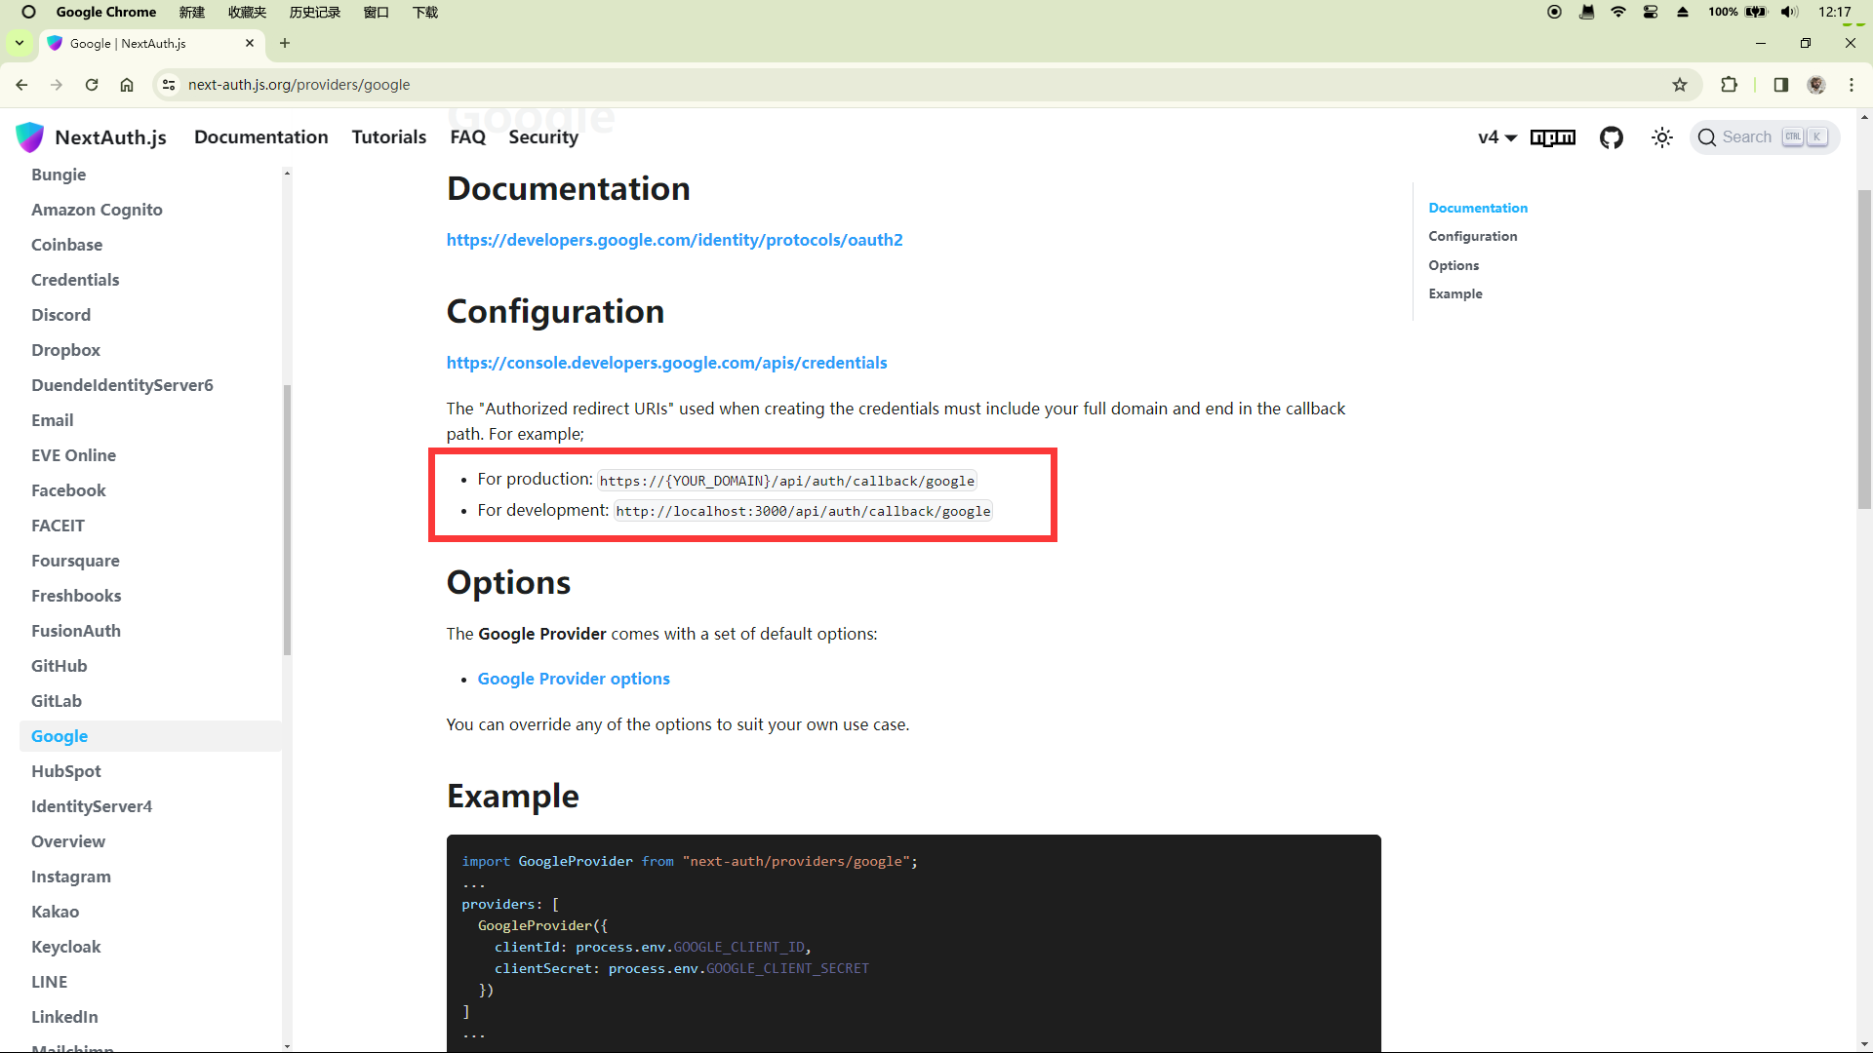This screenshot has width=1873, height=1053.
Task: Reload the page
Action: pyautogui.click(x=92, y=85)
